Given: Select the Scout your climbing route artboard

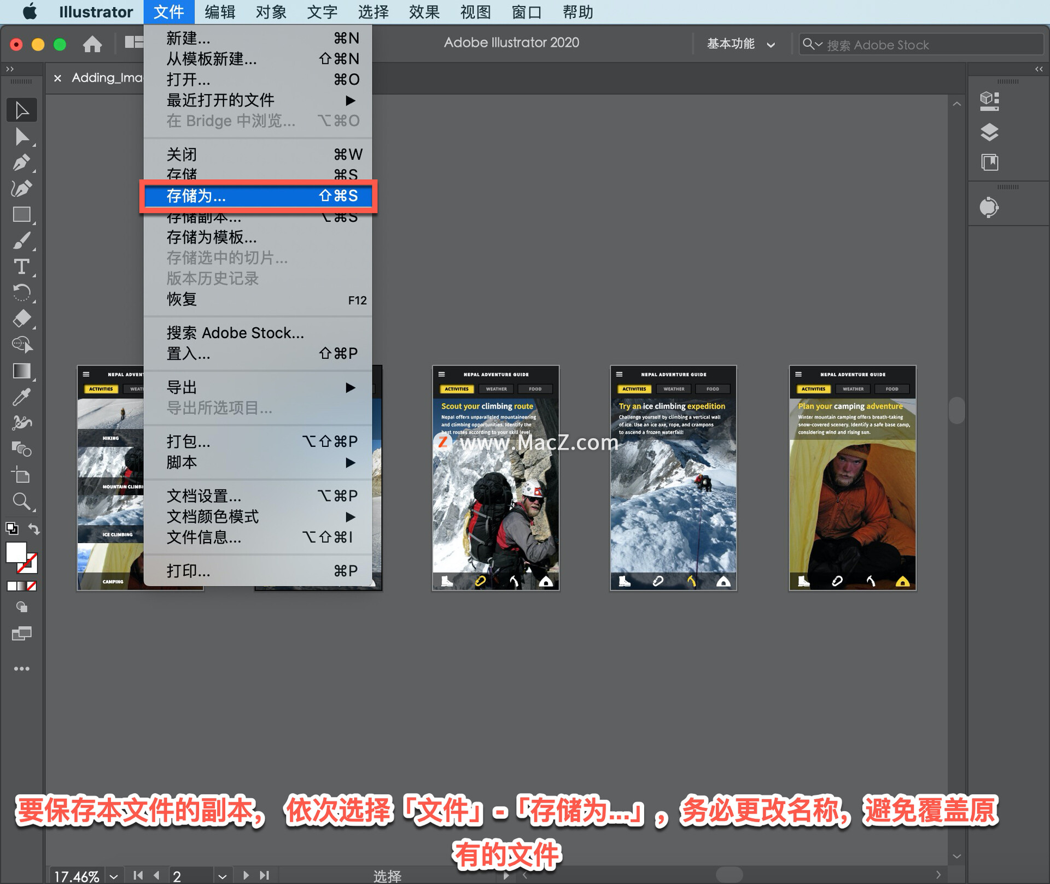Looking at the screenshot, I should pyautogui.click(x=495, y=478).
